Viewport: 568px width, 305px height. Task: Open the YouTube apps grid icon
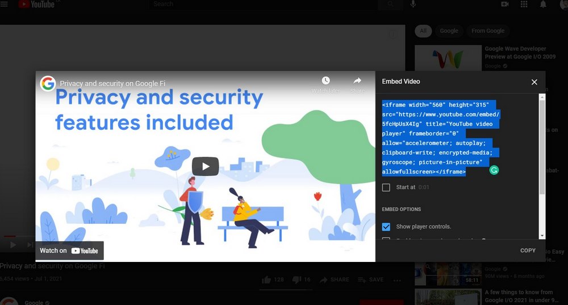pyautogui.click(x=524, y=4)
